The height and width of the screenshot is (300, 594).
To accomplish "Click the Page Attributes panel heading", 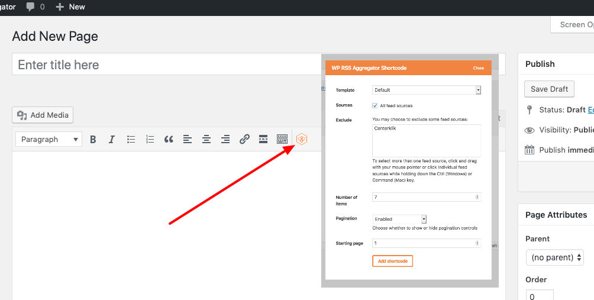I will 556,215.
